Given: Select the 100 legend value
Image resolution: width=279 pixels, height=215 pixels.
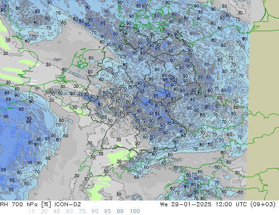Looking at the screenshot, I should [134, 211].
